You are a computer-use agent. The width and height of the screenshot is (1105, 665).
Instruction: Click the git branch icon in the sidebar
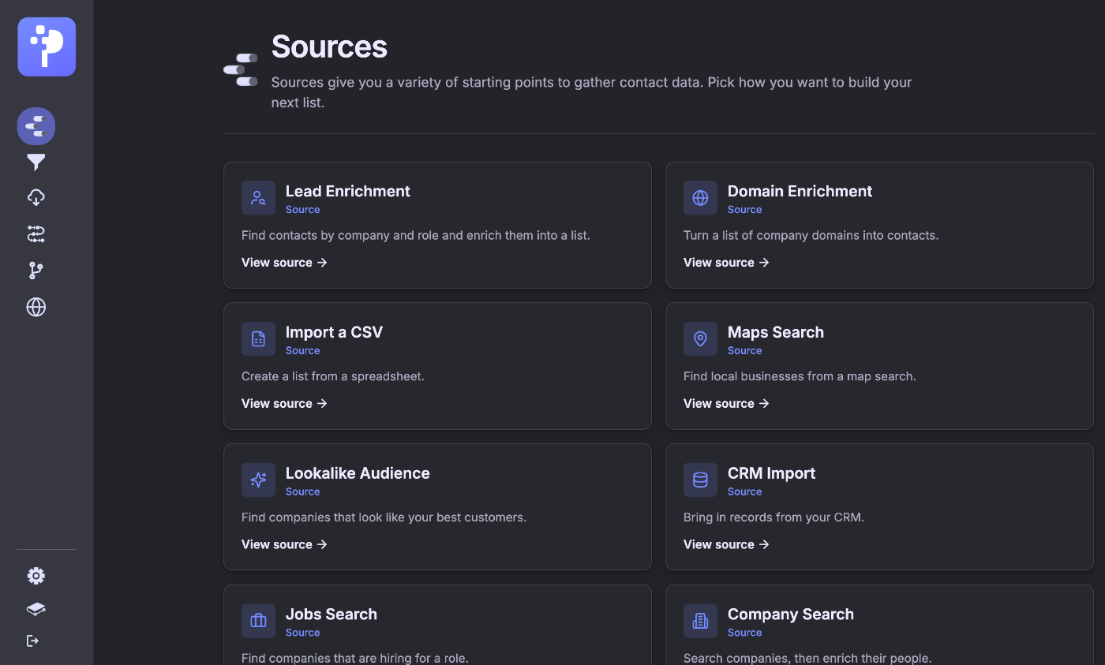[x=36, y=271]
